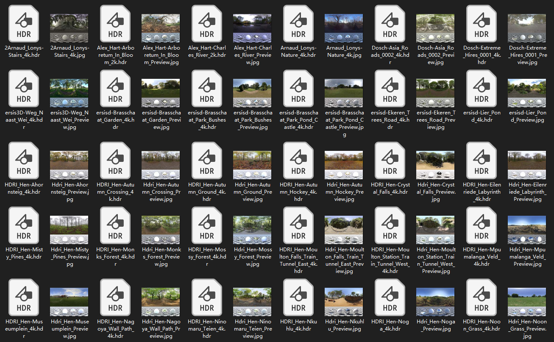Select HDRI_Hen-Eilenriede_Labyrinth_4k.hdr file icon
The width and height of the screenshot is (554, 342).
point(482,161)
